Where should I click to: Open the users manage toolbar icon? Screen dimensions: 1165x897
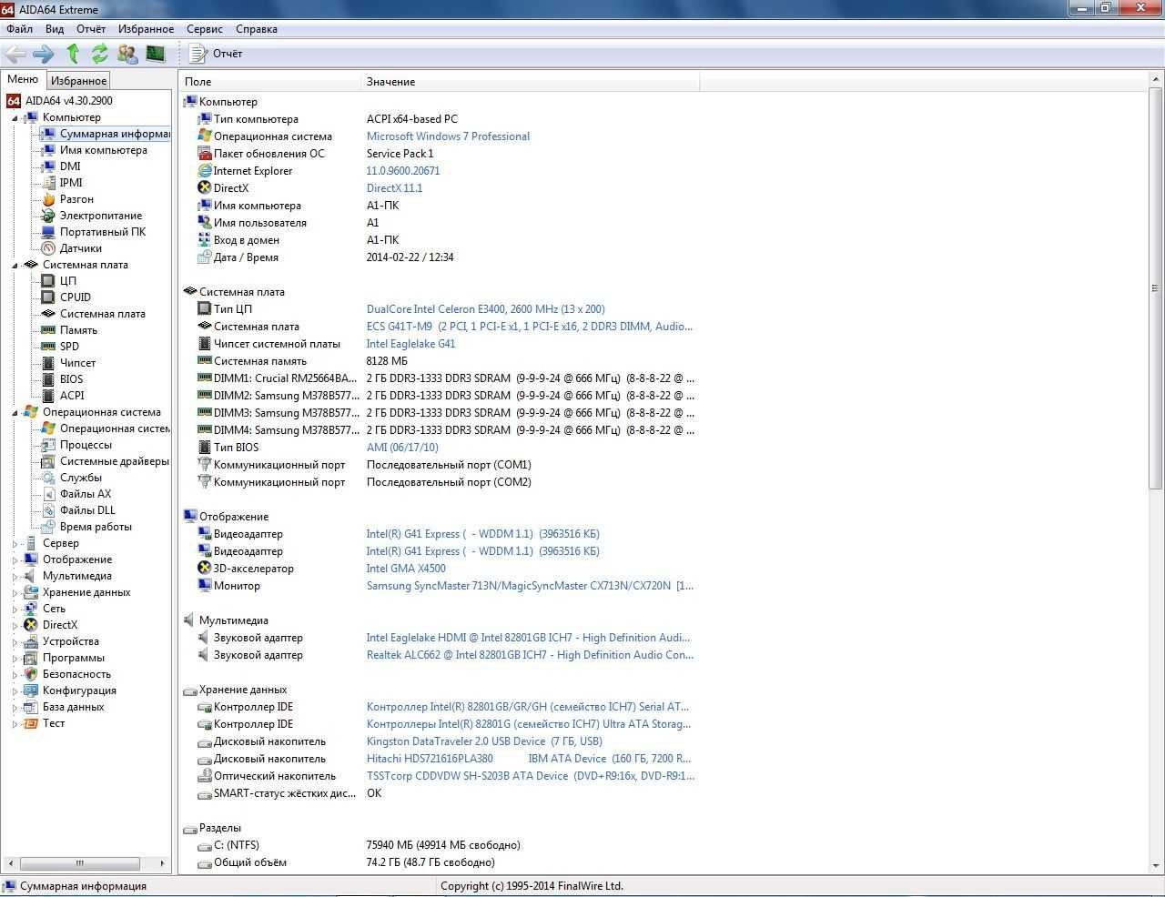tap(127, 54)
